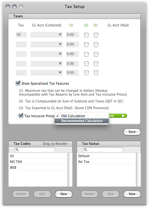The height and width of the screenshot is (208, 149).
Task: Click the Tax Codes search field
Action: 35,150
